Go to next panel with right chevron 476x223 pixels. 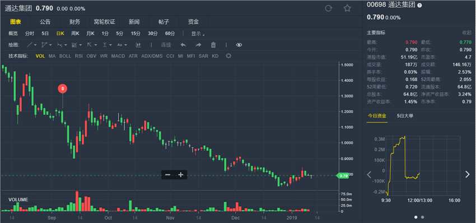468,174
